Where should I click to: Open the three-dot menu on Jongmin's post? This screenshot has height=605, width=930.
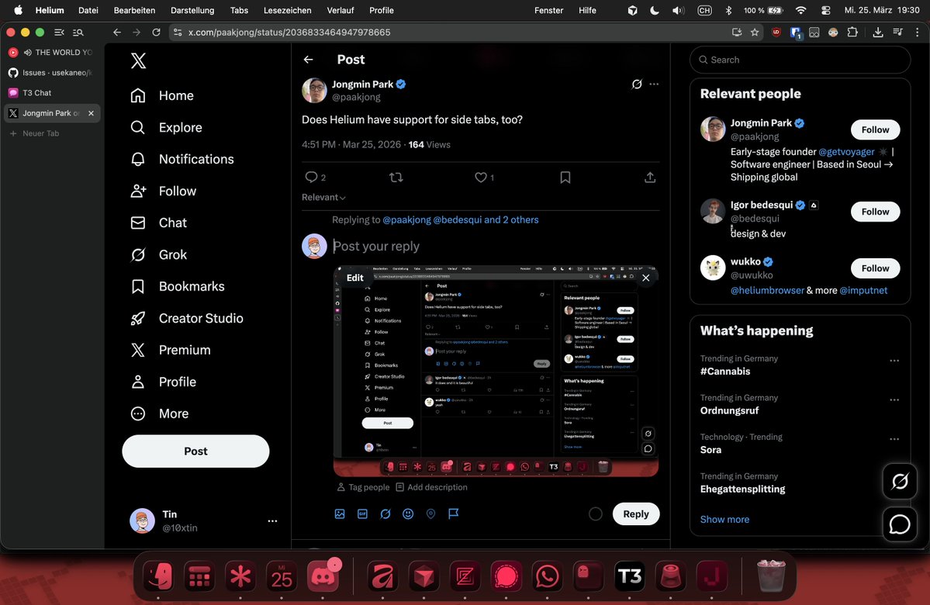coord(654,85)
